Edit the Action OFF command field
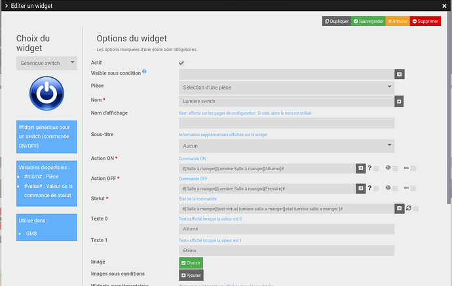Screen dimensions: 452x286 (x=267, y=188)
